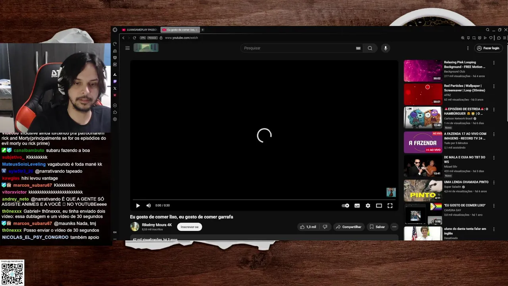
Task: Click the Pesquisar search field
Action: click(x=298, y=48)
